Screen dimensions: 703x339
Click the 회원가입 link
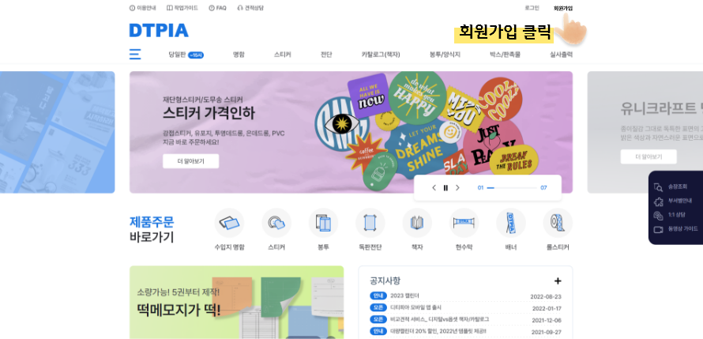click(563, 8)
